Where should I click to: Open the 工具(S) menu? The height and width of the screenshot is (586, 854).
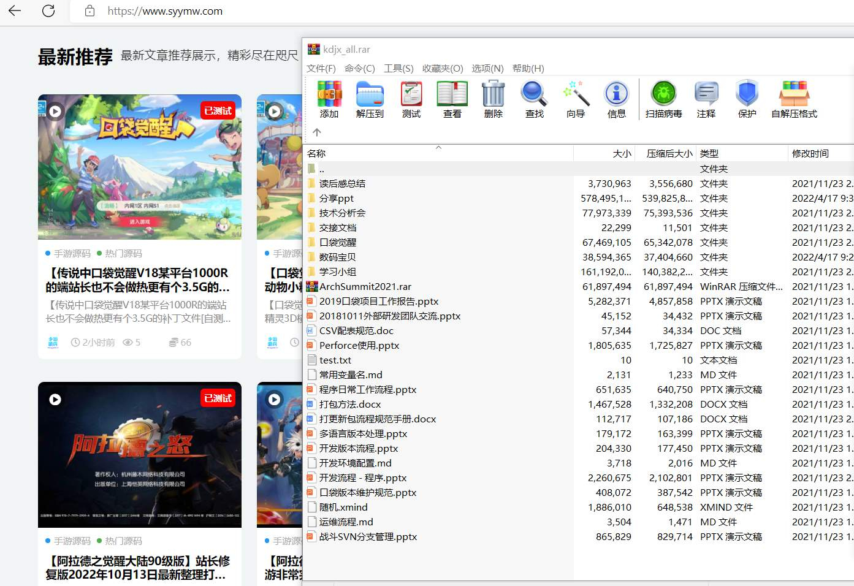coord(398,68)
